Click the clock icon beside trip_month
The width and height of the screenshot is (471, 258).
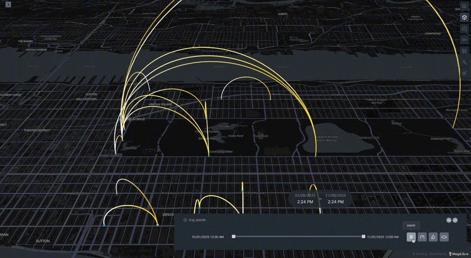[185, 220]
